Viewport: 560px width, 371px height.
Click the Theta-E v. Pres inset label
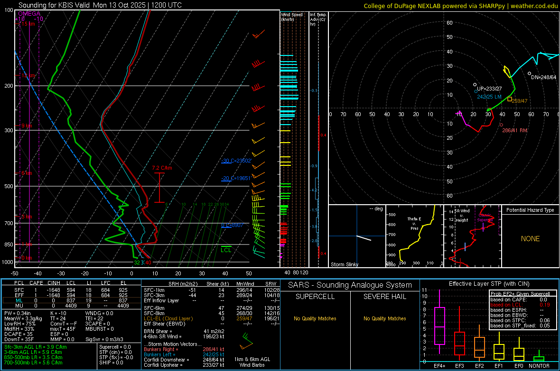414,223
